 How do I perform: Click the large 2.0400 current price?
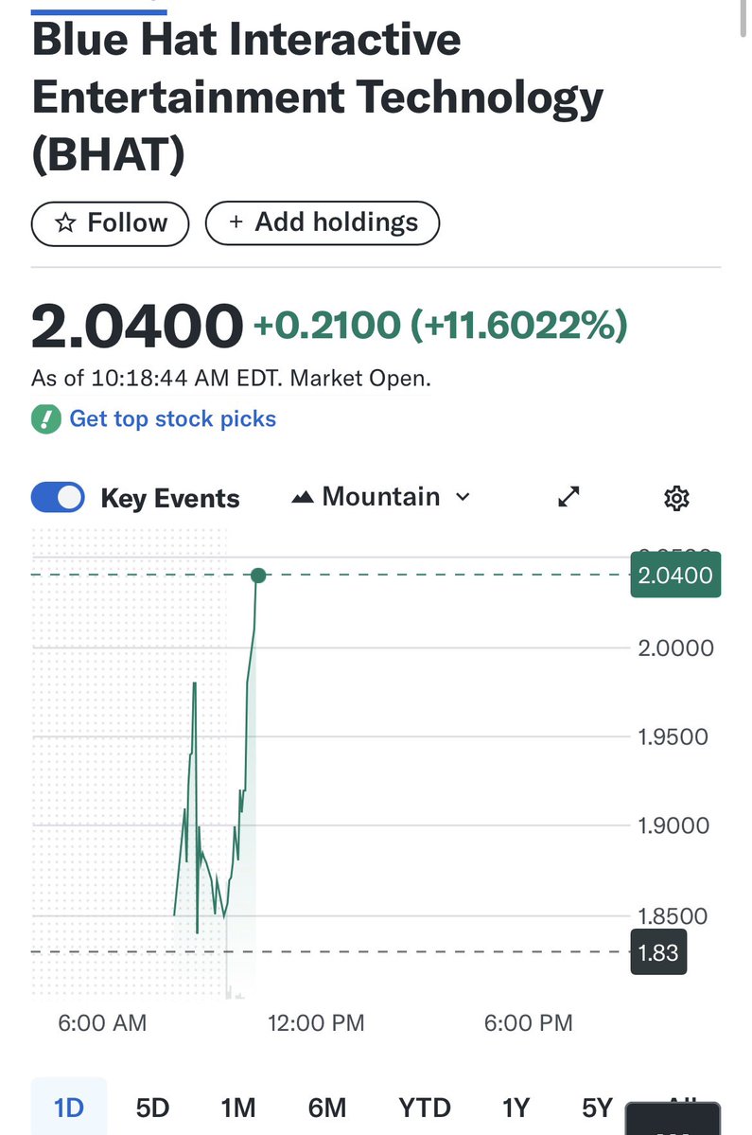click(x=137, y=327)
